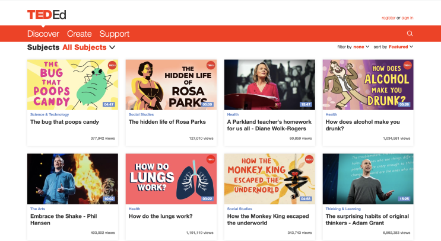Click the 15:25 duration badge on the Adam Grant video
441x241 pixels.
tap(404, 199)
